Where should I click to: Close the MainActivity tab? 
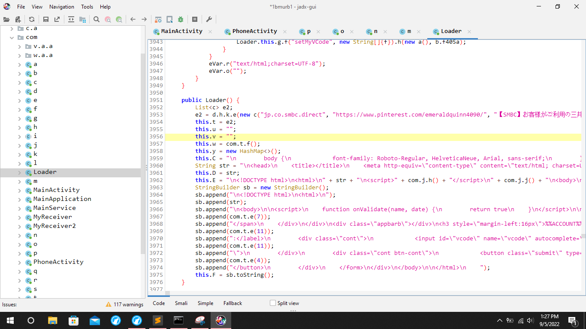pyautogui.click(x=210, y=31)
